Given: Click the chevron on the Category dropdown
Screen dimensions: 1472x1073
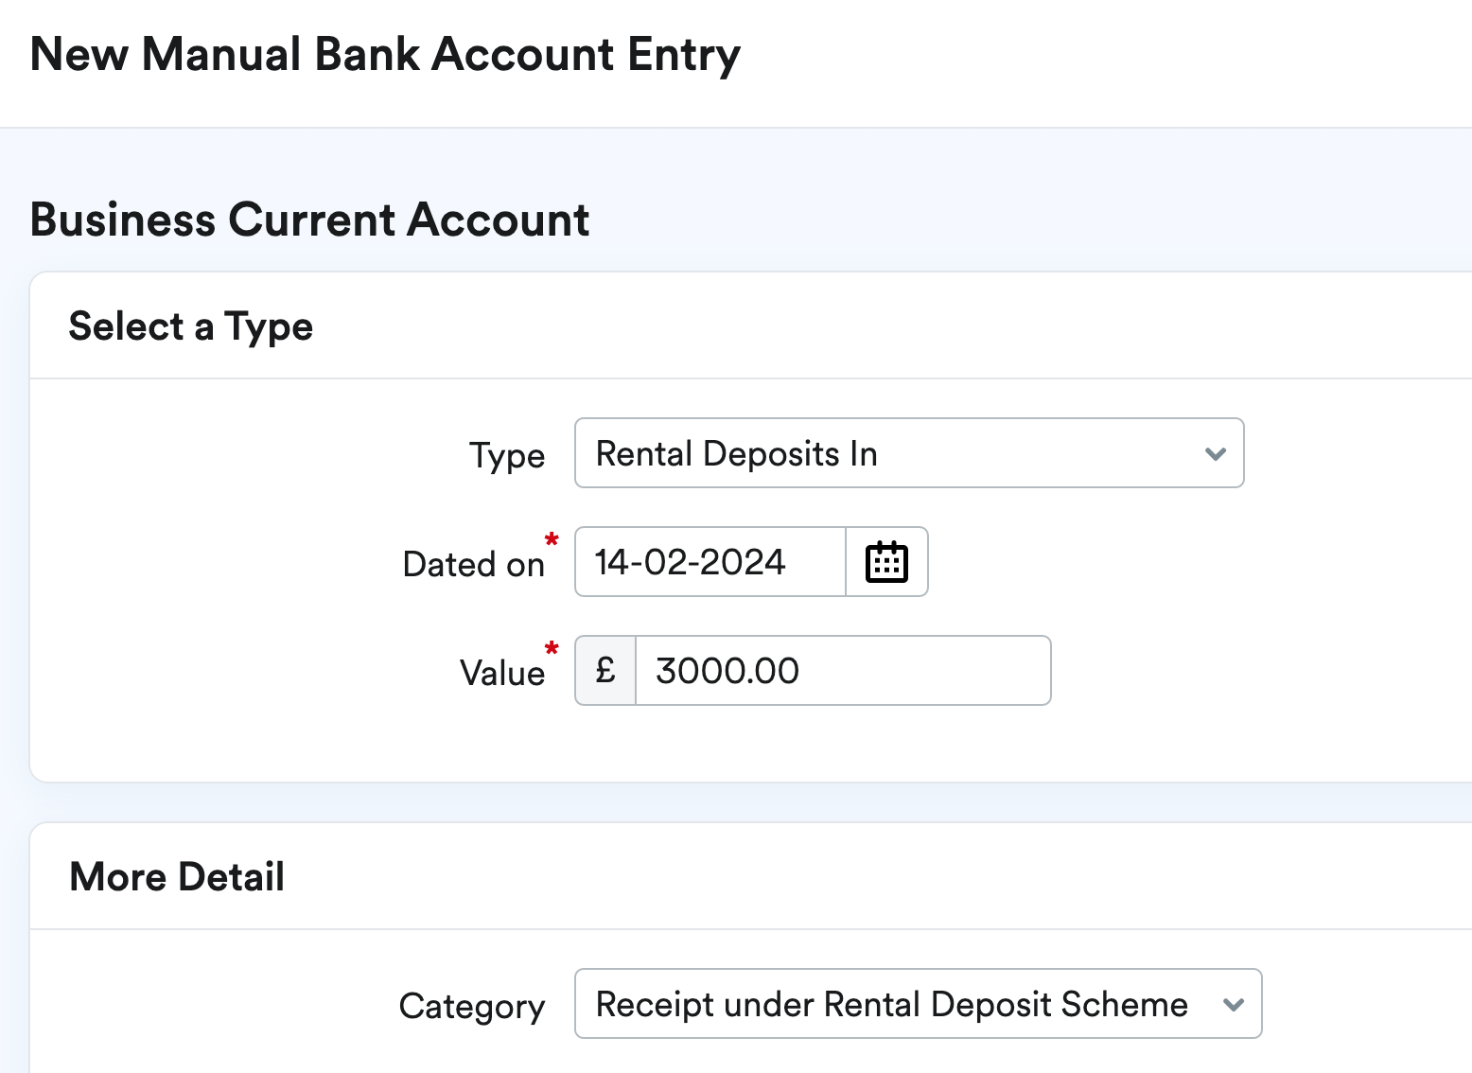Looking at the screenshot, I should [1233, 1004].
